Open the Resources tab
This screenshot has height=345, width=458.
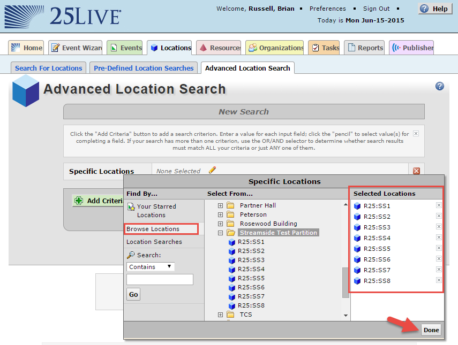click(x=219, y=48)
